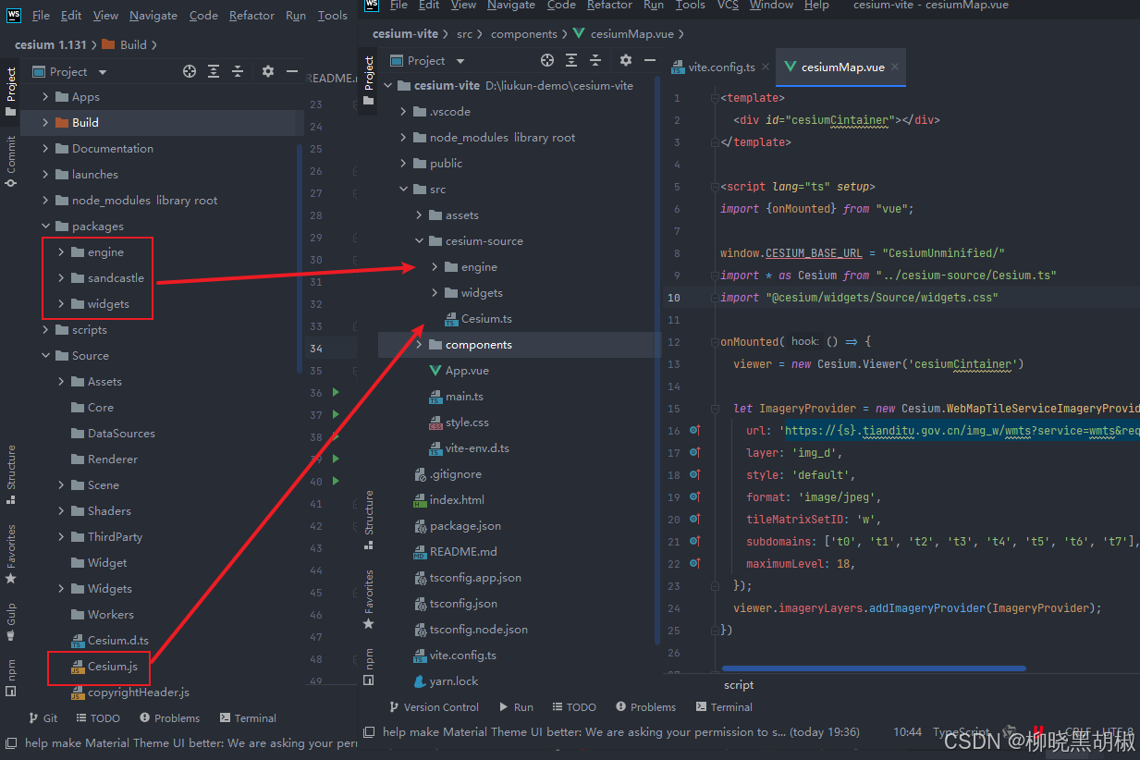
Task: Open gear settings in cesium 1.131 Project panel
Action: [x=268, y=71]
